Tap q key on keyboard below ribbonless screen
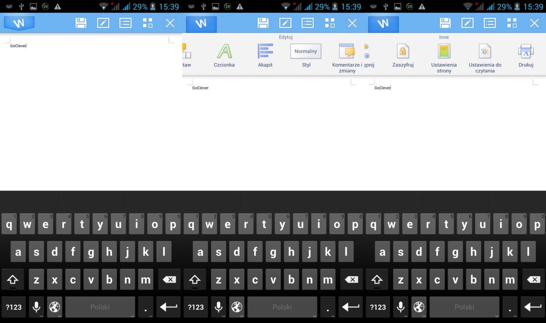Screen dimensions: 546x323 [x=9, y=224]
